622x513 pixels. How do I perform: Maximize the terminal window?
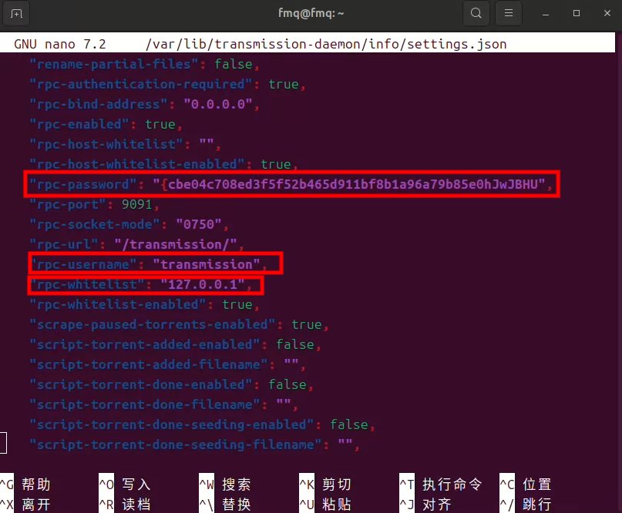click(x=576, y=13)
